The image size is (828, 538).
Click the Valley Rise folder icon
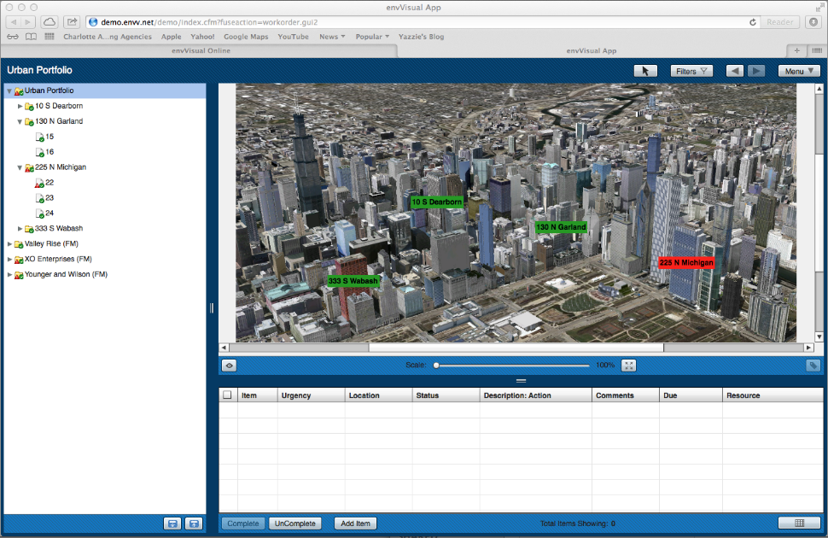pyautogui.click(x=19, y=244)
